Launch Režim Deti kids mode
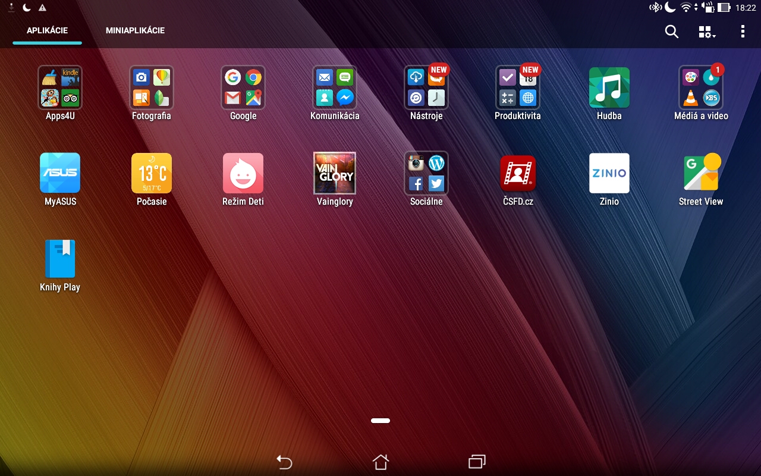Viewport: 761px width, 476px height. [x=243, y=173]
